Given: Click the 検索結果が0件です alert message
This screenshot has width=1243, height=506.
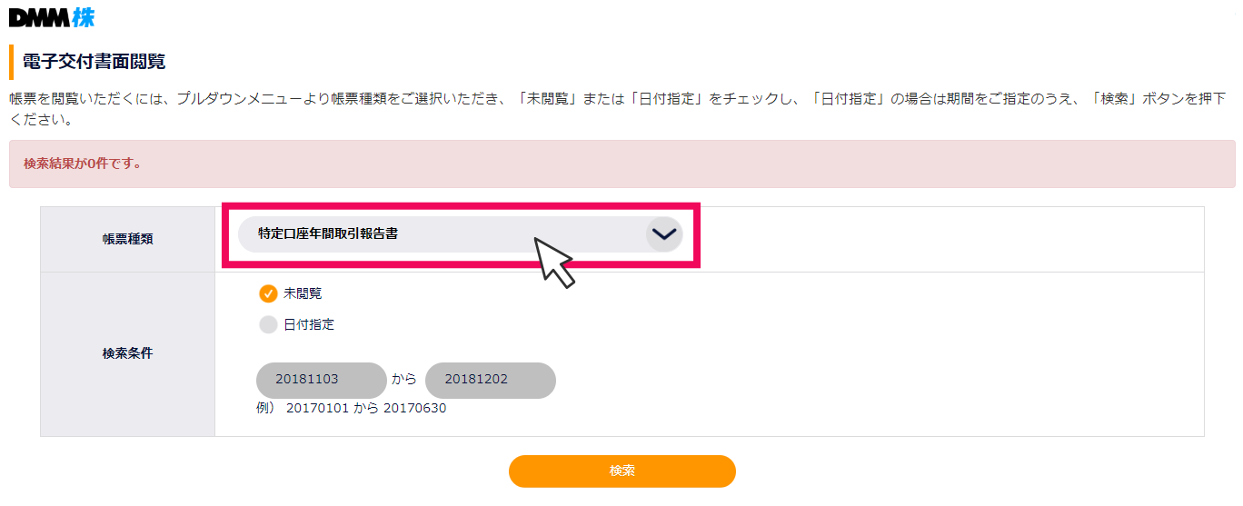Looking at the screenshot, I should click(x=82, y=164).
